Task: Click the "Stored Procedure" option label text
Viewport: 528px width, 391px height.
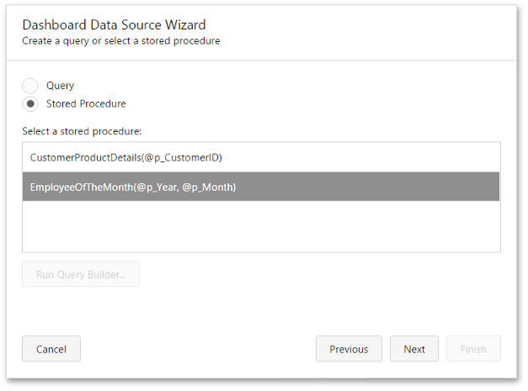Action: (x=86, y=104)
